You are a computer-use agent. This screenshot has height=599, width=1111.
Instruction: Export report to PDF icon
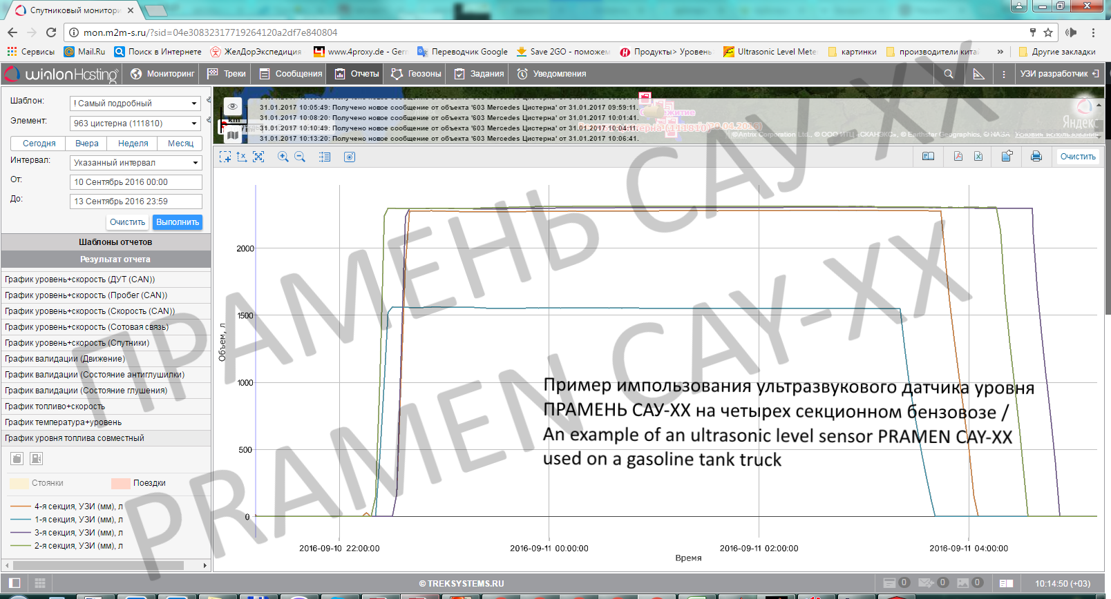[958, 157]
